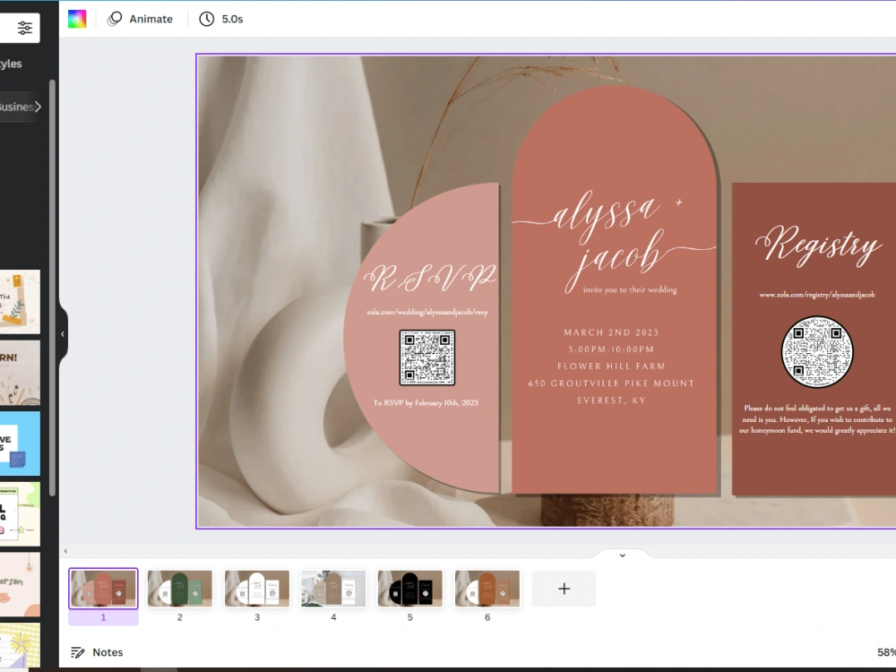Screen dimensions: 896x672
Task: Select the zola.com/wedding/alyssaandjacob/rsvp text
Action: tap(427, 312)
